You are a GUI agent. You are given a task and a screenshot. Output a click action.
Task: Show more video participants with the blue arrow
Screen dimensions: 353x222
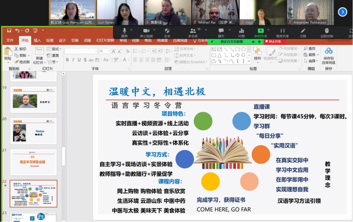click(x=342, y=12)
